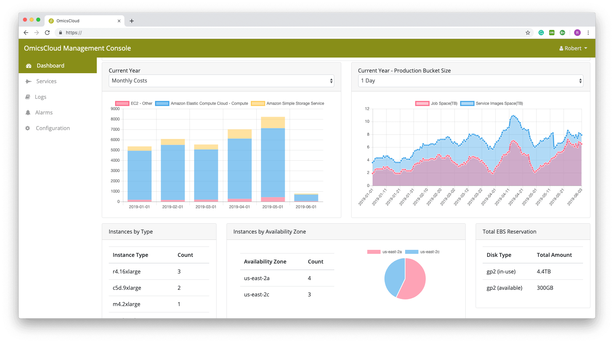
Task: Toggle Job Space(TB) legend swatch
Action: 422,103
